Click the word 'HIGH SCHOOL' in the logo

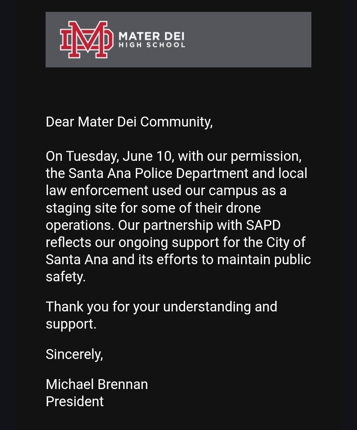(x=152, y=45)
